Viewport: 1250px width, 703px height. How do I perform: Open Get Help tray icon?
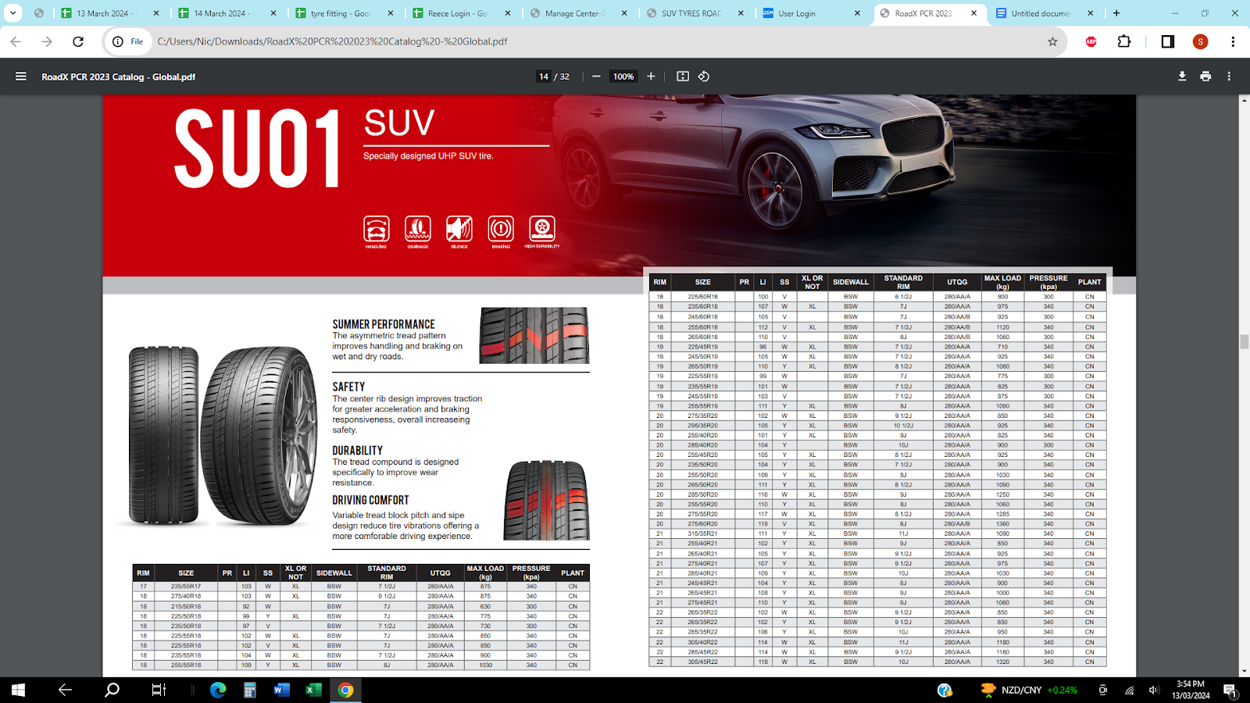click(945, 690)
